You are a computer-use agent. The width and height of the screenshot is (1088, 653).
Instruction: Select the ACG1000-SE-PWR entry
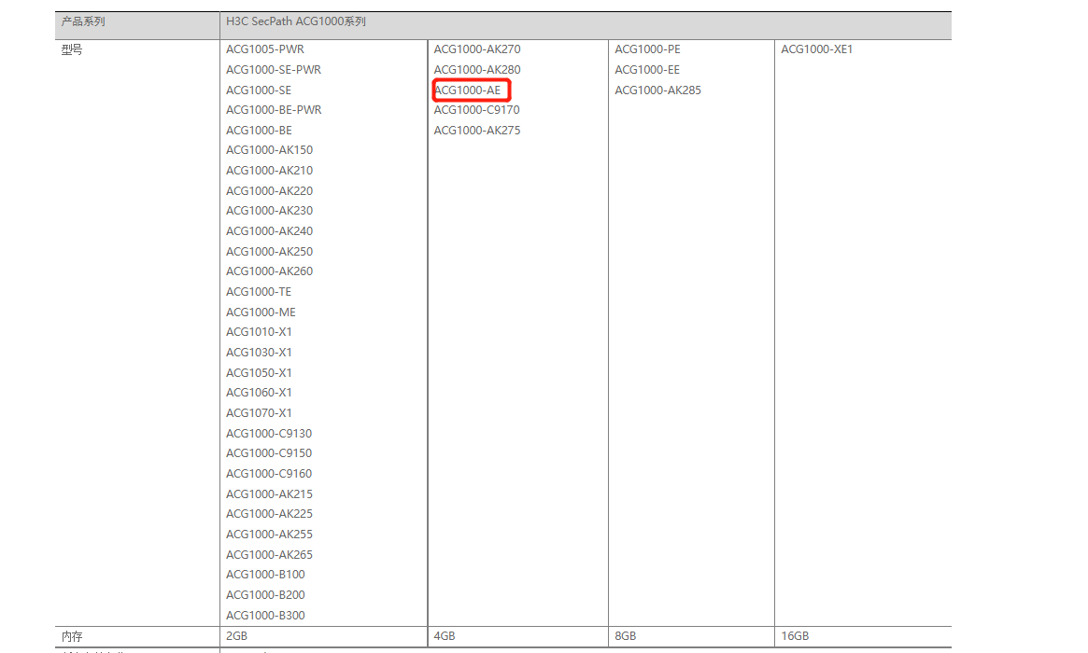pyautogui.click(x=274, y=69)
